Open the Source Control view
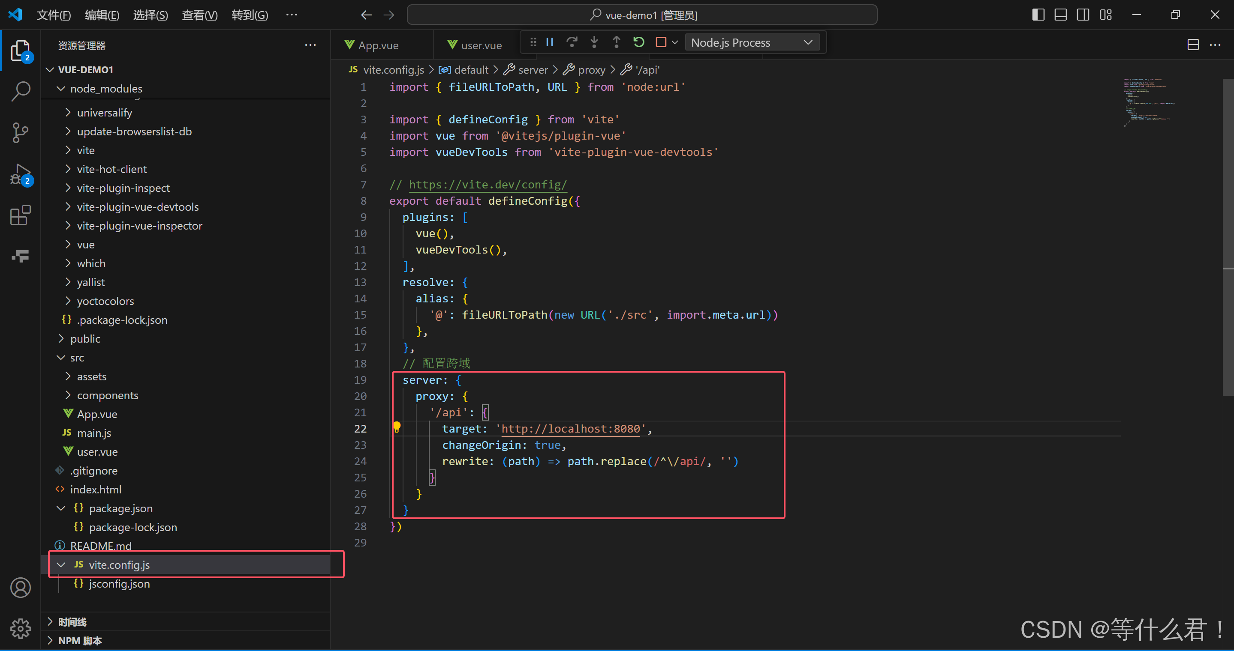Viewport: 1234px width, 651px height. pos(20,132)
